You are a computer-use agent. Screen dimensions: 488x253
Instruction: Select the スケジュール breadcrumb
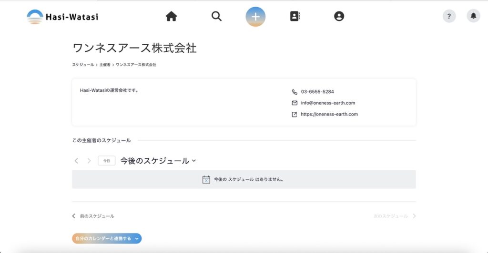pos(83,65)
